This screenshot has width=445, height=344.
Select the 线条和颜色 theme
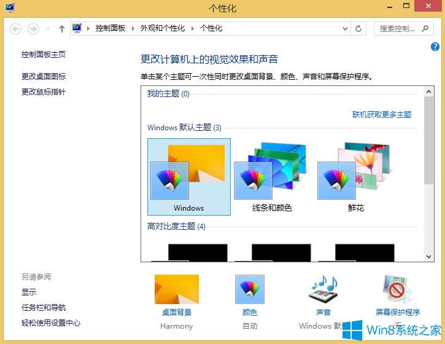272,177
